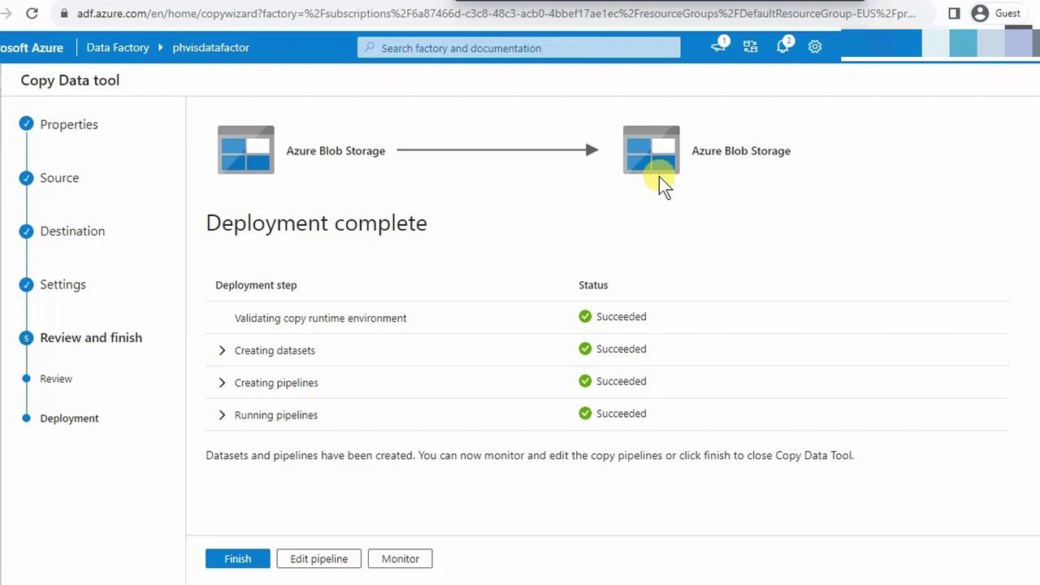
Task: Go to the Source wizard step
Action: [59, 178]
